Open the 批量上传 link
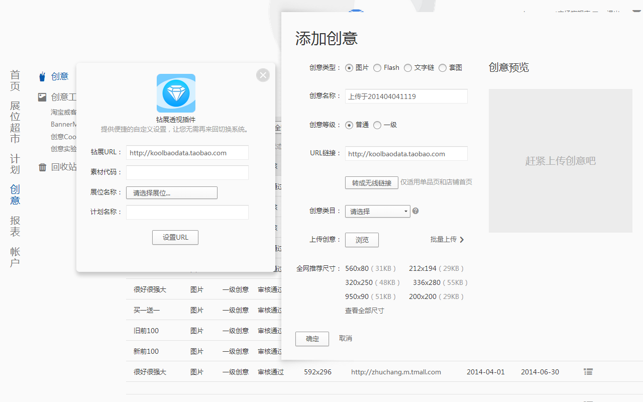 pyautogui.click(x=444, y=240)
